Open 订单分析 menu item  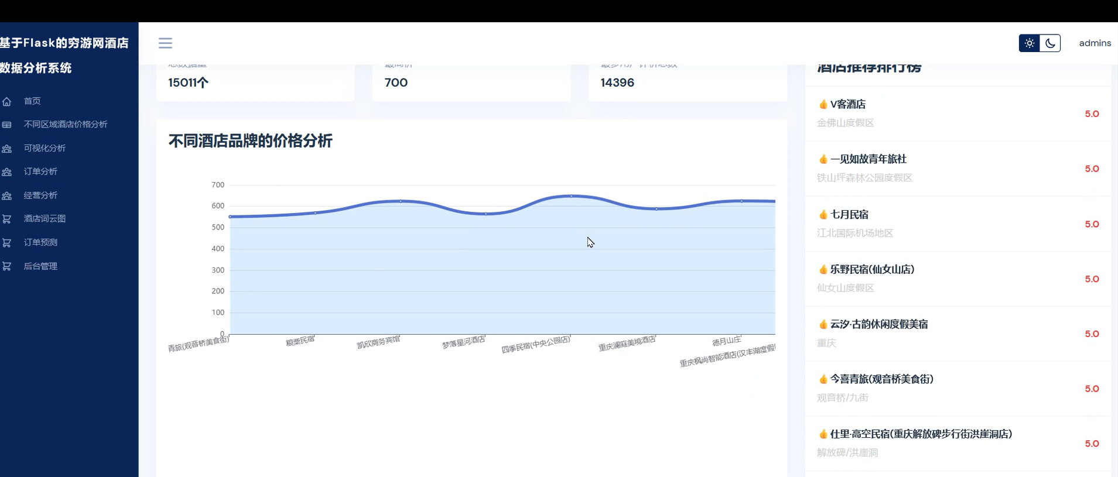40,171
